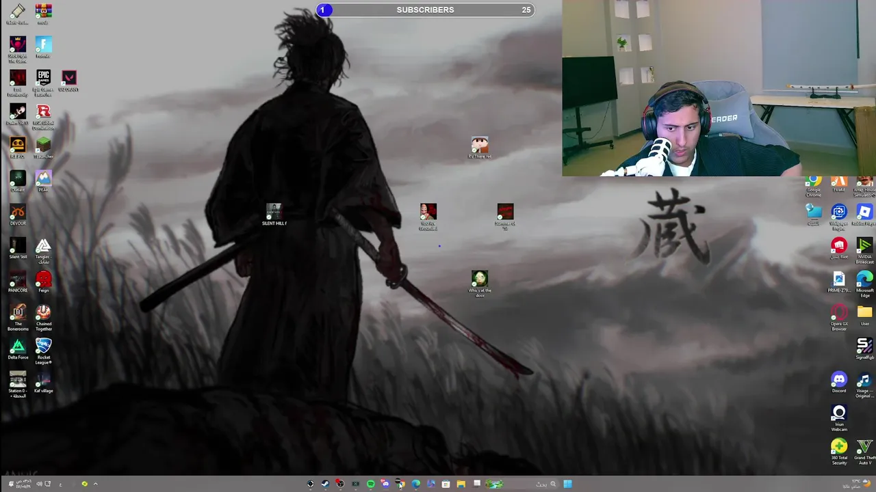Viewport: 876px width, 492px height.
Task: Open the User folder icon
Action: [864, 315]
